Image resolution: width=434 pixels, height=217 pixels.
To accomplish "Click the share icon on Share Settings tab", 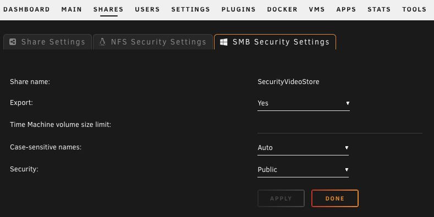I will [13, 42].
